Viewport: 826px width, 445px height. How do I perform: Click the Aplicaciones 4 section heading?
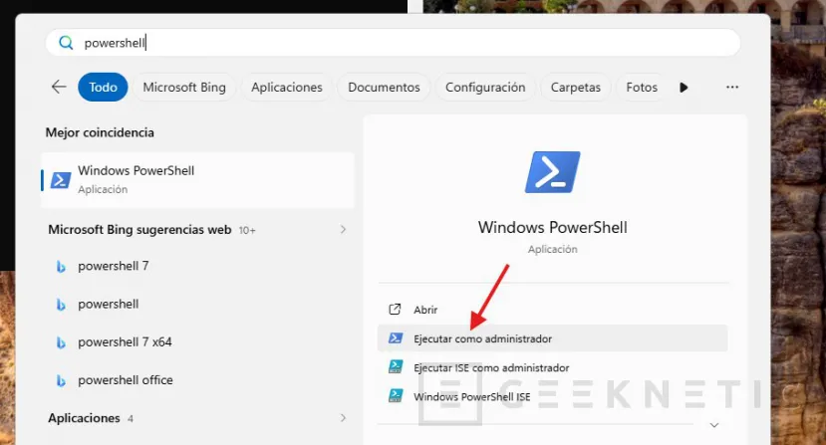pyautogui.click(x=91, y=418)
